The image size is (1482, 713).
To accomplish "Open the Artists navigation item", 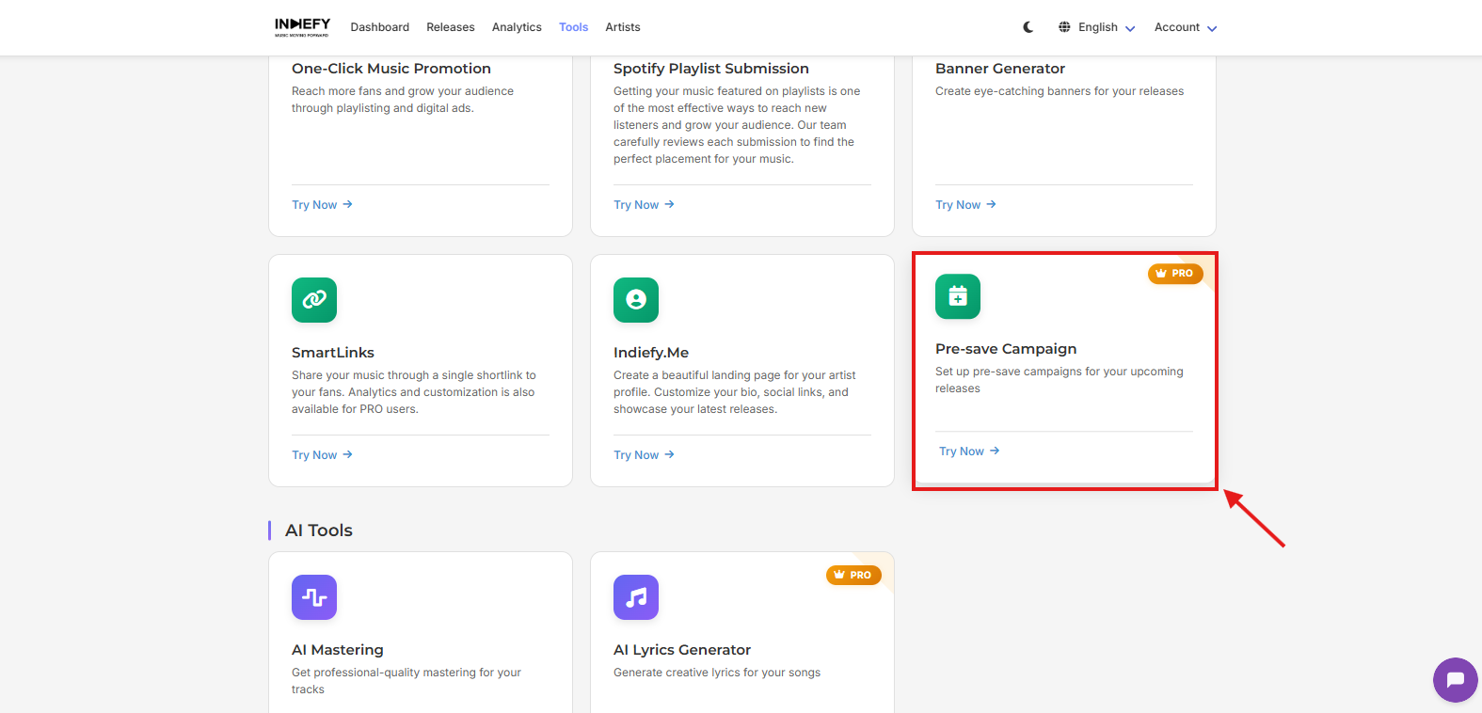I will [x=622, y=27].
